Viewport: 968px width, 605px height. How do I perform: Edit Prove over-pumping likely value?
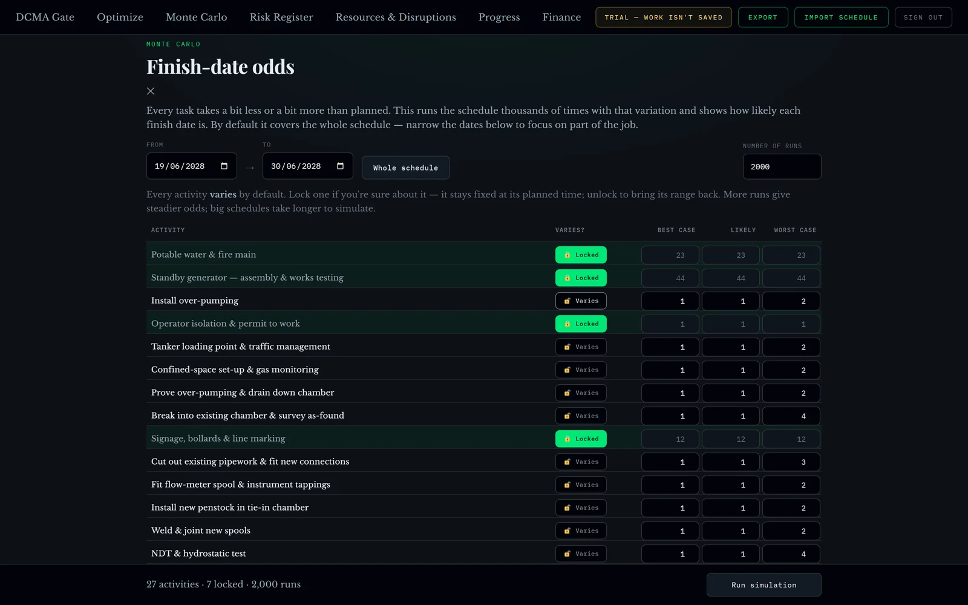731,393
